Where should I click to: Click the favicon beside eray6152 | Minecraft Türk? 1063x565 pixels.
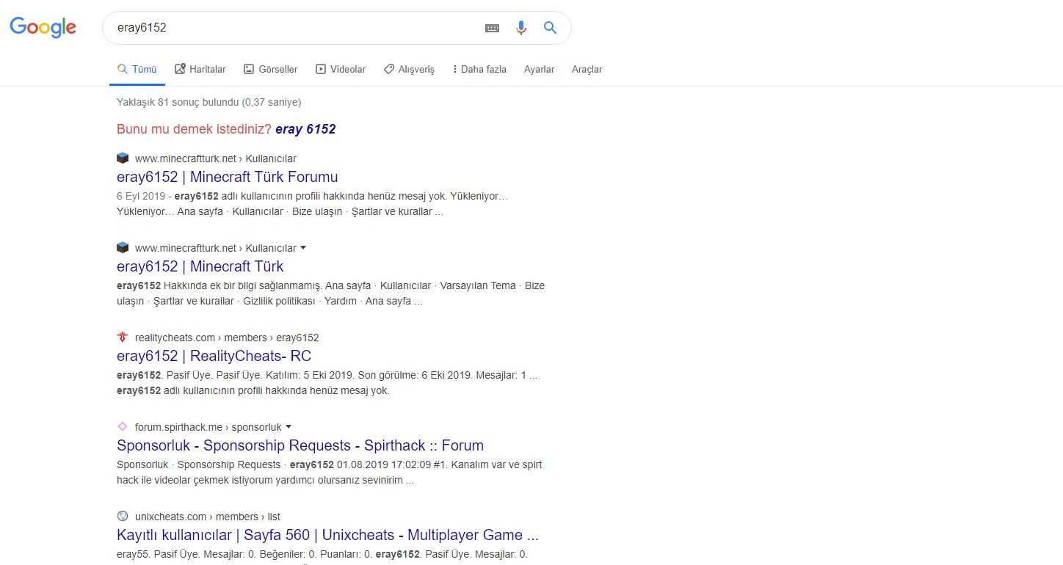click(123, 248)
